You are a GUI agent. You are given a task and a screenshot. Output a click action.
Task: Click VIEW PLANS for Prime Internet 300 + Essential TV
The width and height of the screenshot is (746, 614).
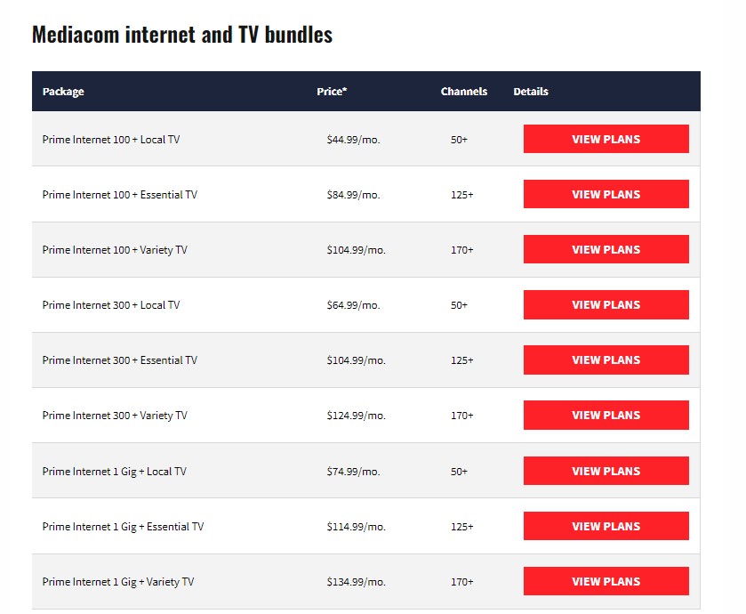tap(606, 360)
